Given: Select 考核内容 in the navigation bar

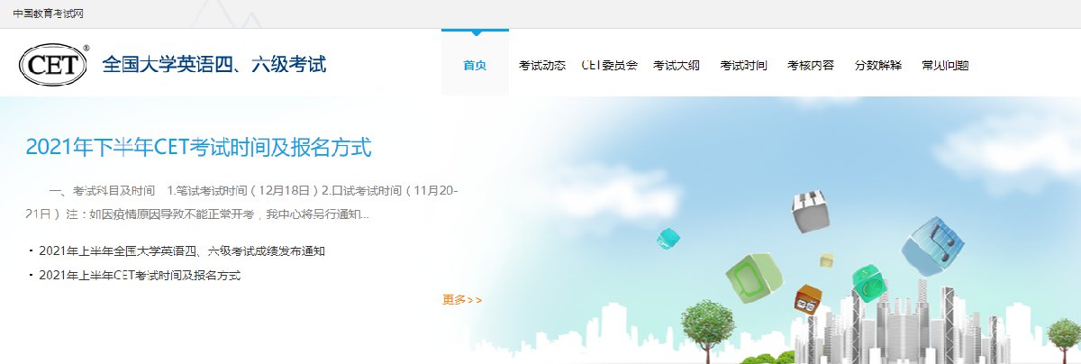Looking at the screenshot, I should 810,65.
